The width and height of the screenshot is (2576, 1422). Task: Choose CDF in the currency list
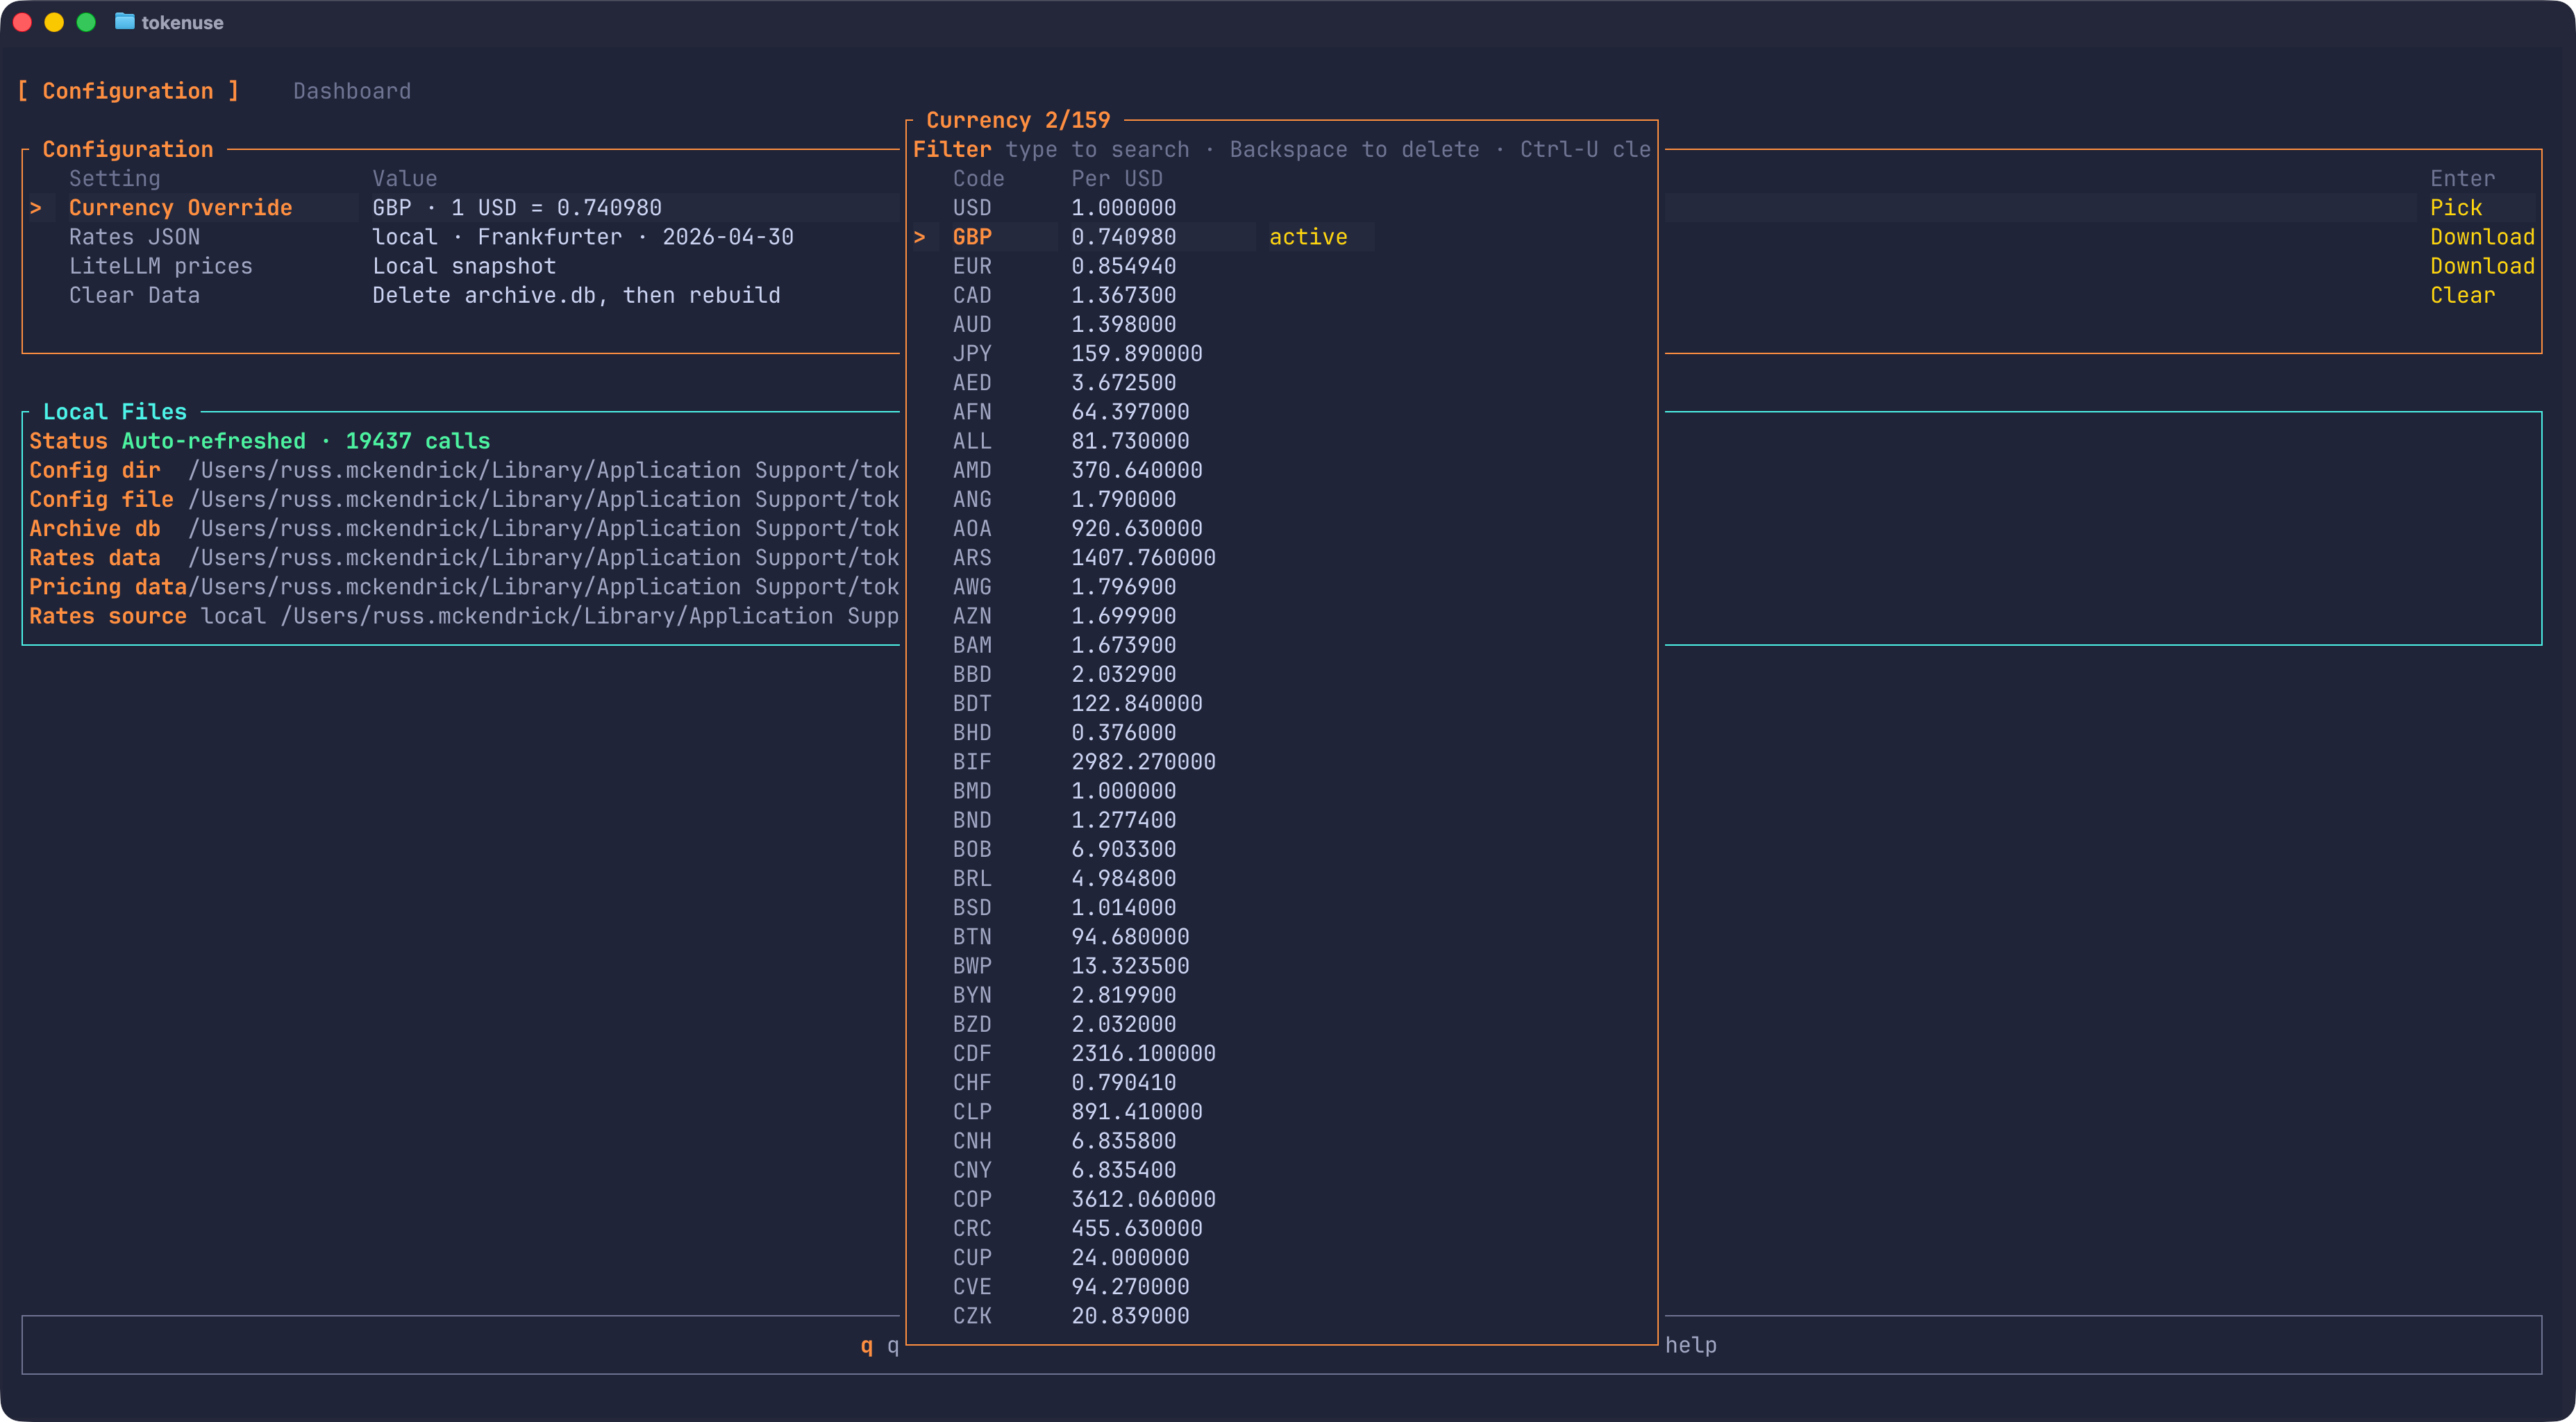pos(1281,1053)
